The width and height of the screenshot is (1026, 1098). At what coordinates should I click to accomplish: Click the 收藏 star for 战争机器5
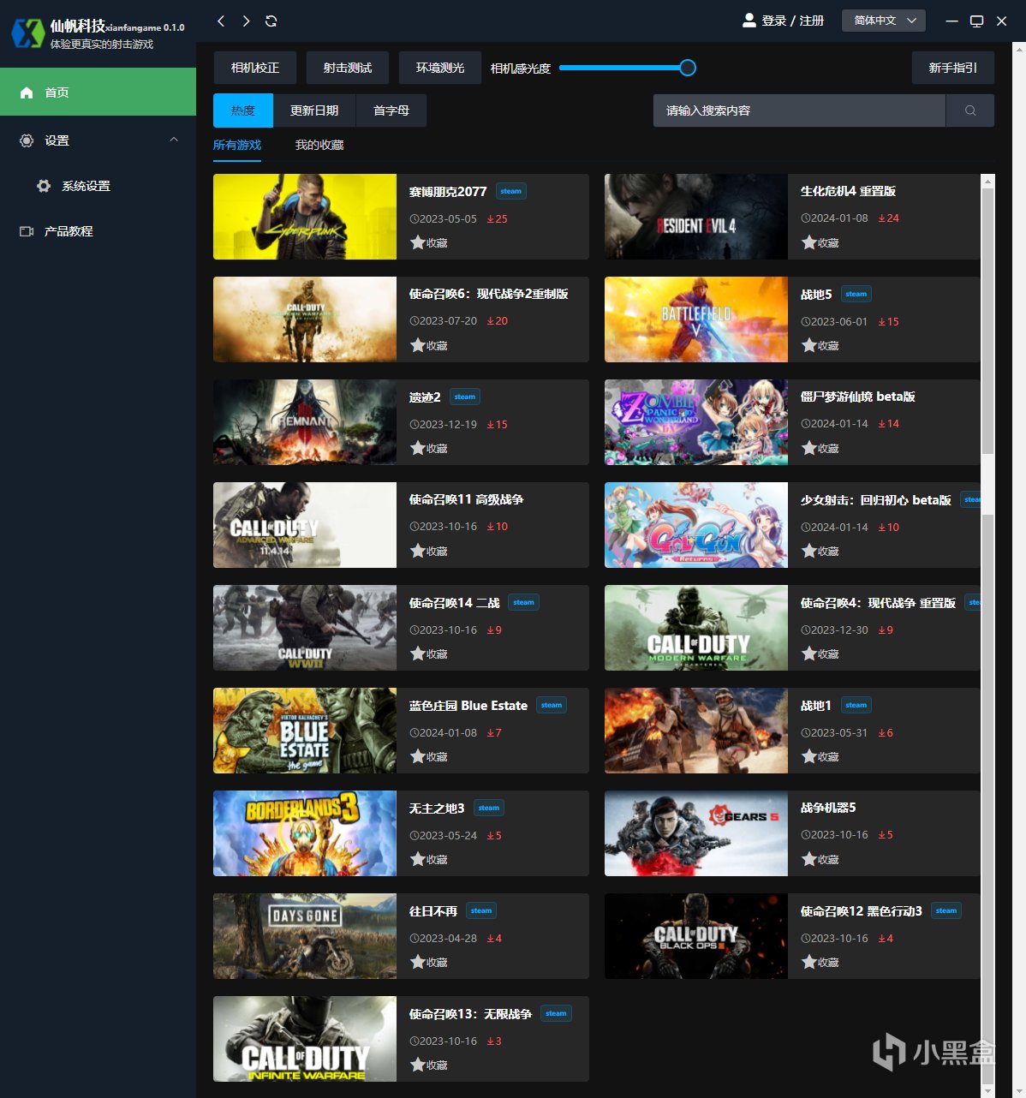pos(809,859)
